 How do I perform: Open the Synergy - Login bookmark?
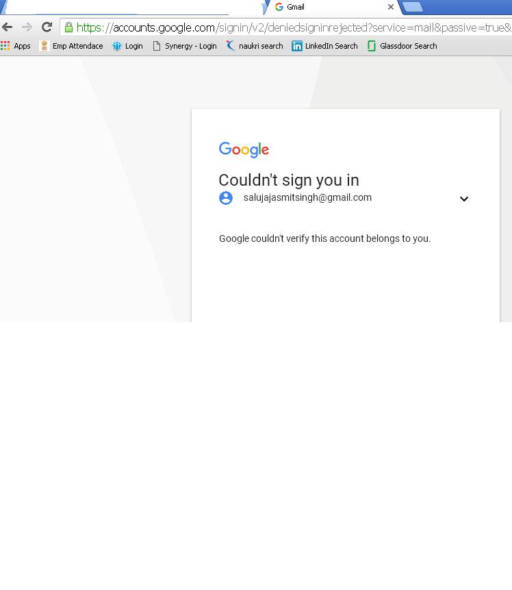point(185,46)
